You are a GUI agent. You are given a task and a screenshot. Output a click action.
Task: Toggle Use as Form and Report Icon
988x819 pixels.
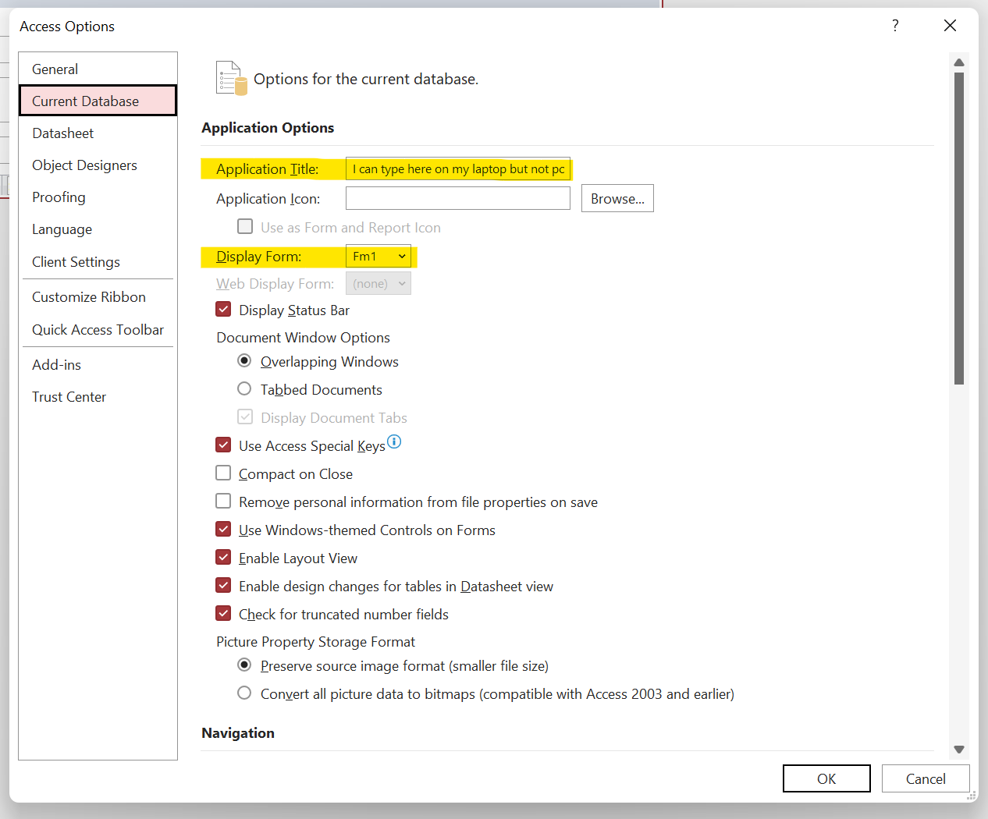(245, 226)
